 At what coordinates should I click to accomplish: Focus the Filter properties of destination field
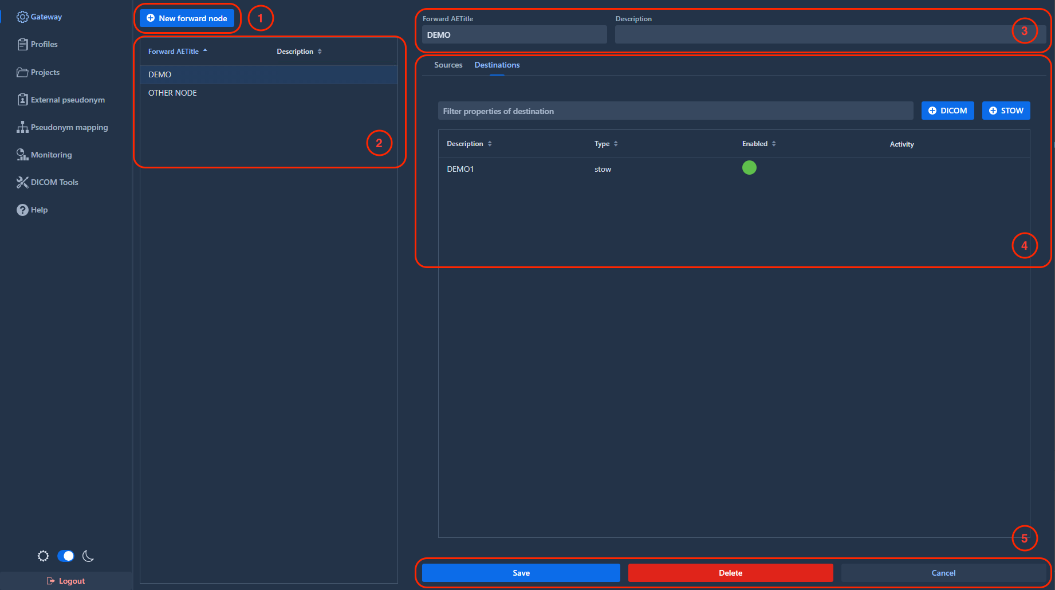click(x=675, y=111)
